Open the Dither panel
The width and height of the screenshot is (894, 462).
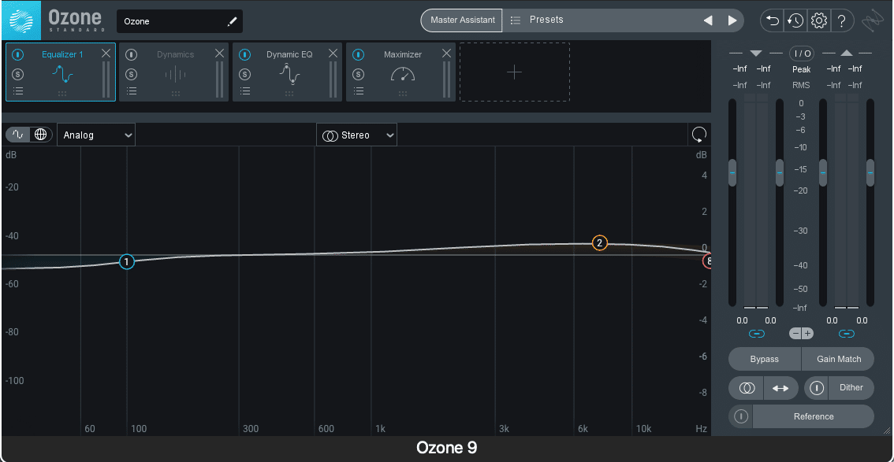pyautogui.click(x=851, y=388)
